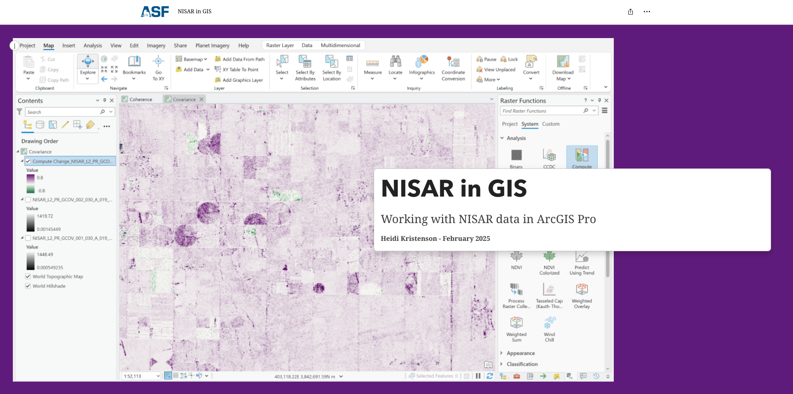
Task: Collapse the Analysis category
Action: (502, 138)
